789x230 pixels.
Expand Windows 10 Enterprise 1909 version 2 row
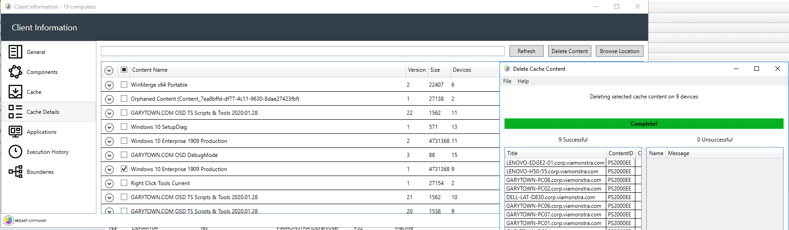tap(109, 141)
